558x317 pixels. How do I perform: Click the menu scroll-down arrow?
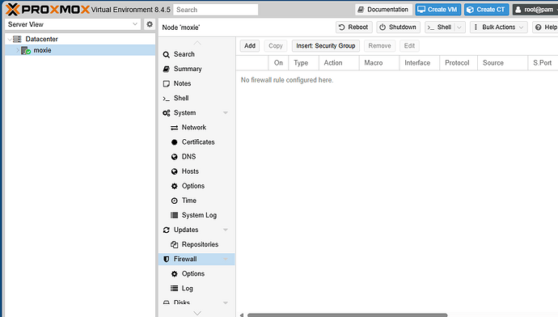click(x=197, y=313)
